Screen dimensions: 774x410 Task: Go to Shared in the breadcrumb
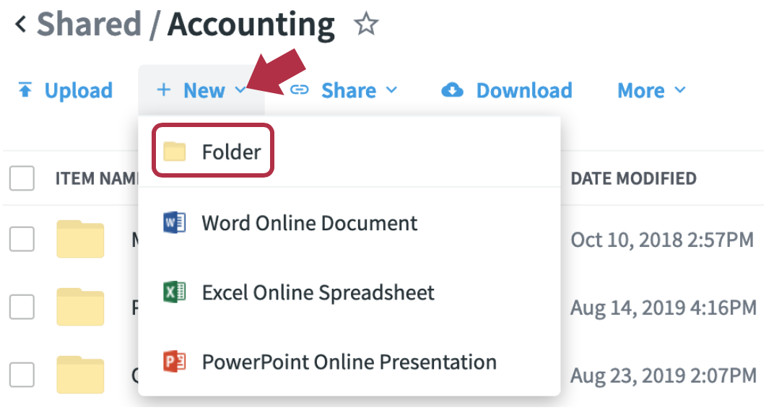89,24
